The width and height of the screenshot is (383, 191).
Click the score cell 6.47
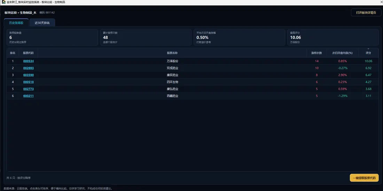(368, 75)
